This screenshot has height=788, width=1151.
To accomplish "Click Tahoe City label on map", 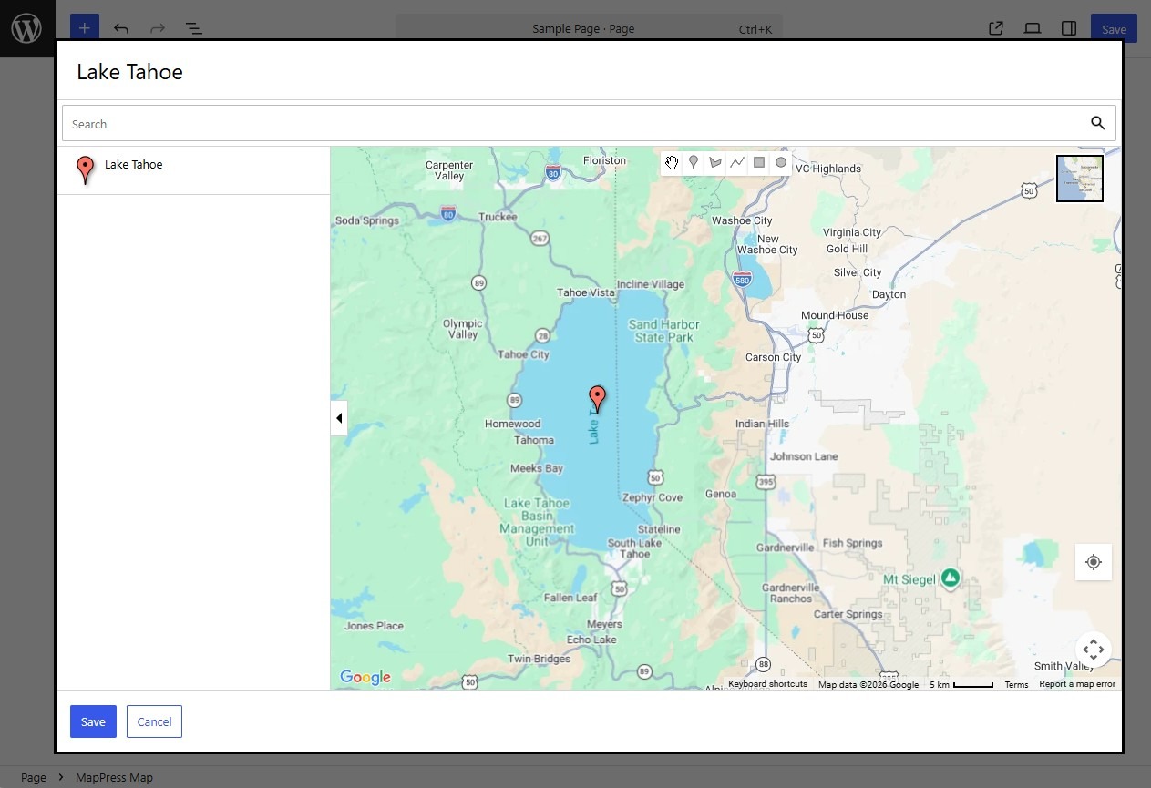I will click(x=524, y=354).
